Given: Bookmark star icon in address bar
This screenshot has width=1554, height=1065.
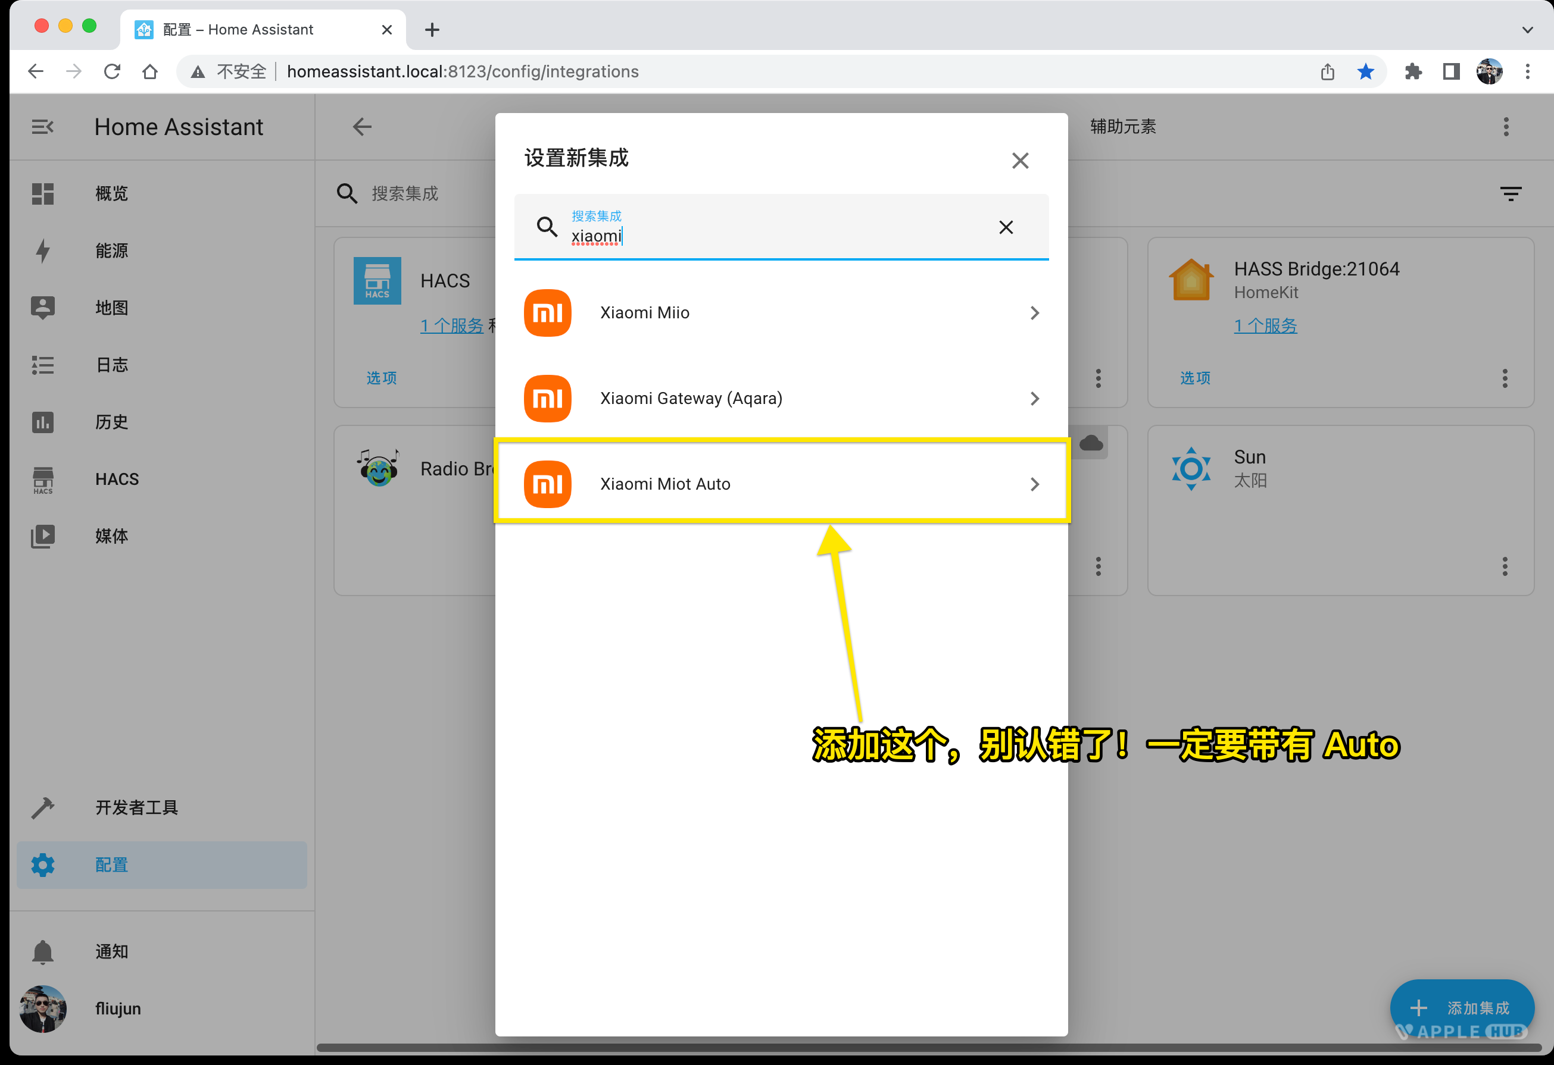Looking at the screenshot, I should [x=1365, y=71].
